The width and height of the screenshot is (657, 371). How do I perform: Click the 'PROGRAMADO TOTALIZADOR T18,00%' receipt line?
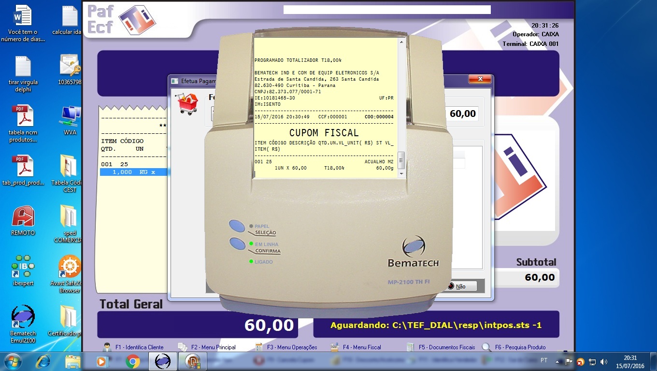tap(298, 60)
